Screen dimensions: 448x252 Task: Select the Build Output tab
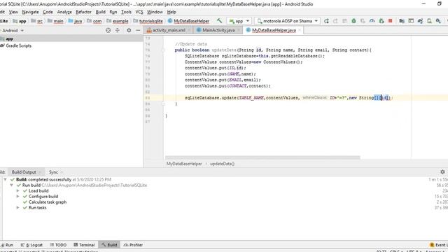(x=24, y=172)
